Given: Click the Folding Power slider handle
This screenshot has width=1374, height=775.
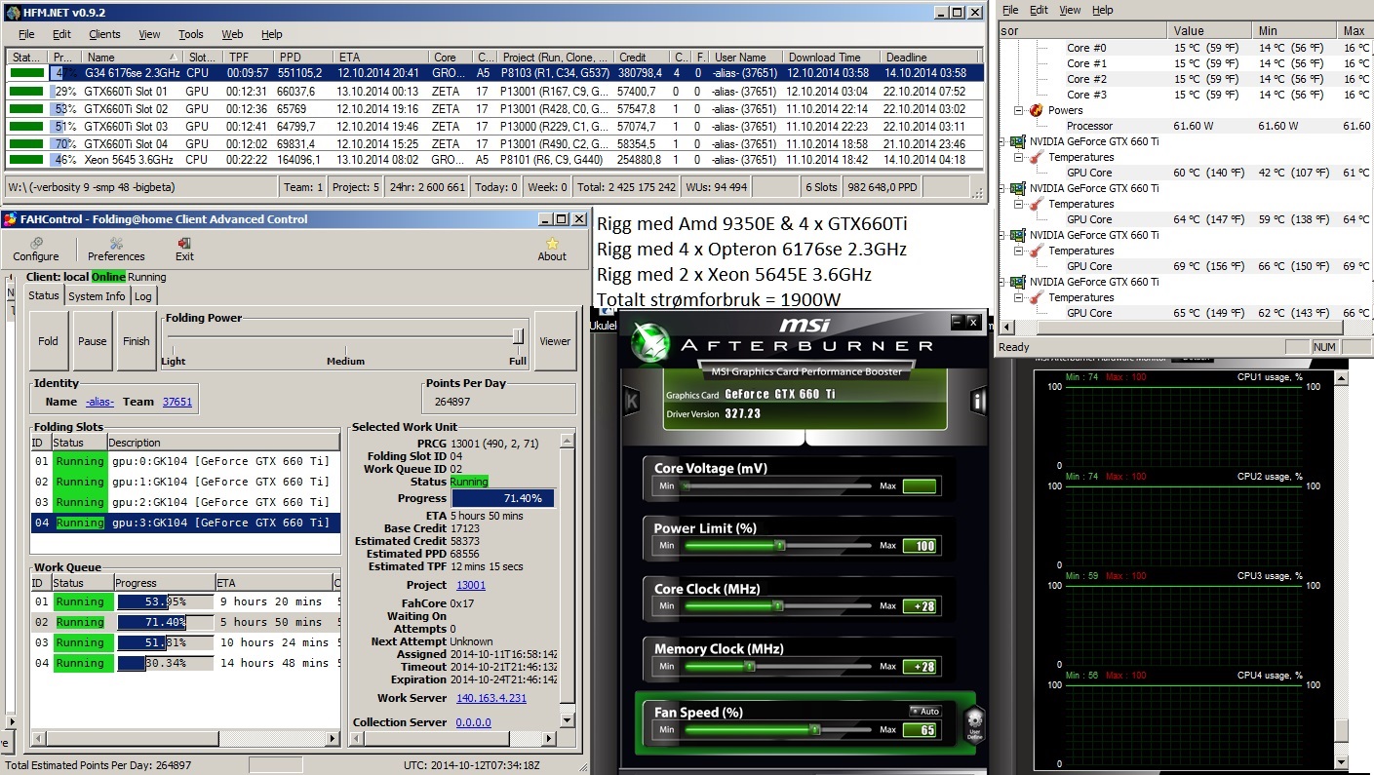Looking at the screenshot, I should (519, 336).
